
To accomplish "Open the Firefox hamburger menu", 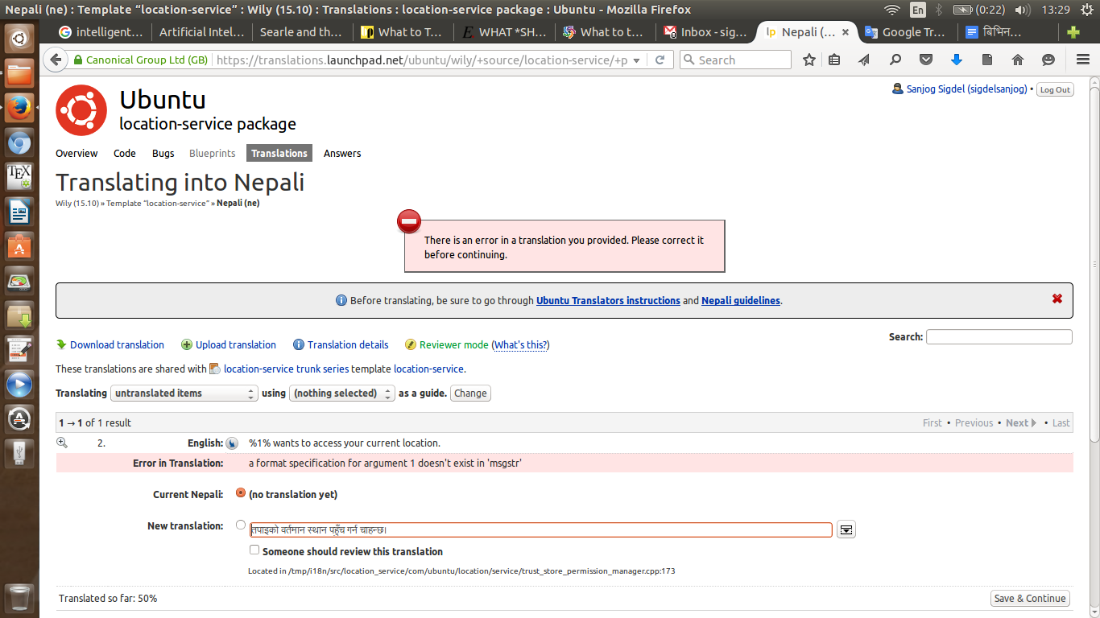I will 1083,60.
